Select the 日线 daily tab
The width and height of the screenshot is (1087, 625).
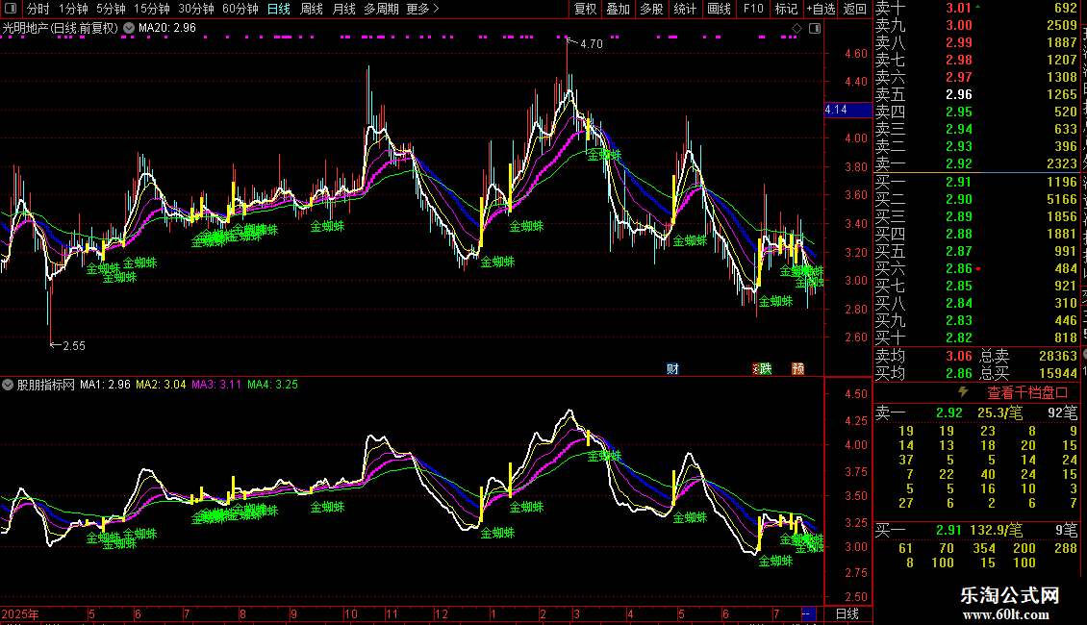(x=279, y=9)
